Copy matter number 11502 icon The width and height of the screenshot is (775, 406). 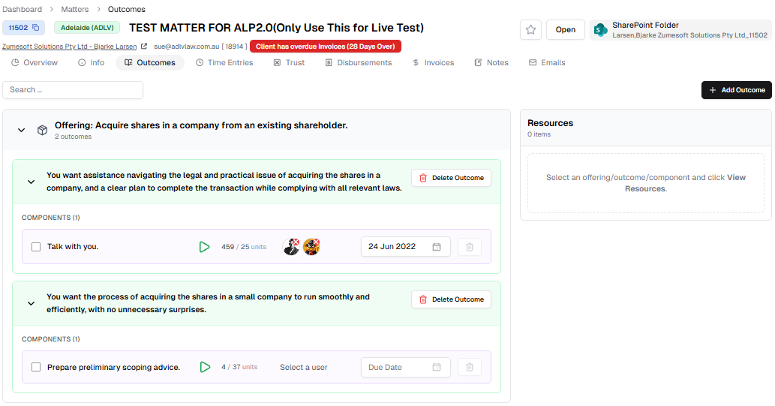click(35, 28)
